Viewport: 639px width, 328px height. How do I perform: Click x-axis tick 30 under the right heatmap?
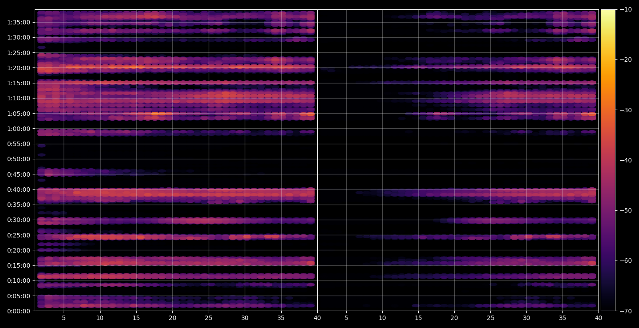(x=526, y=318)
